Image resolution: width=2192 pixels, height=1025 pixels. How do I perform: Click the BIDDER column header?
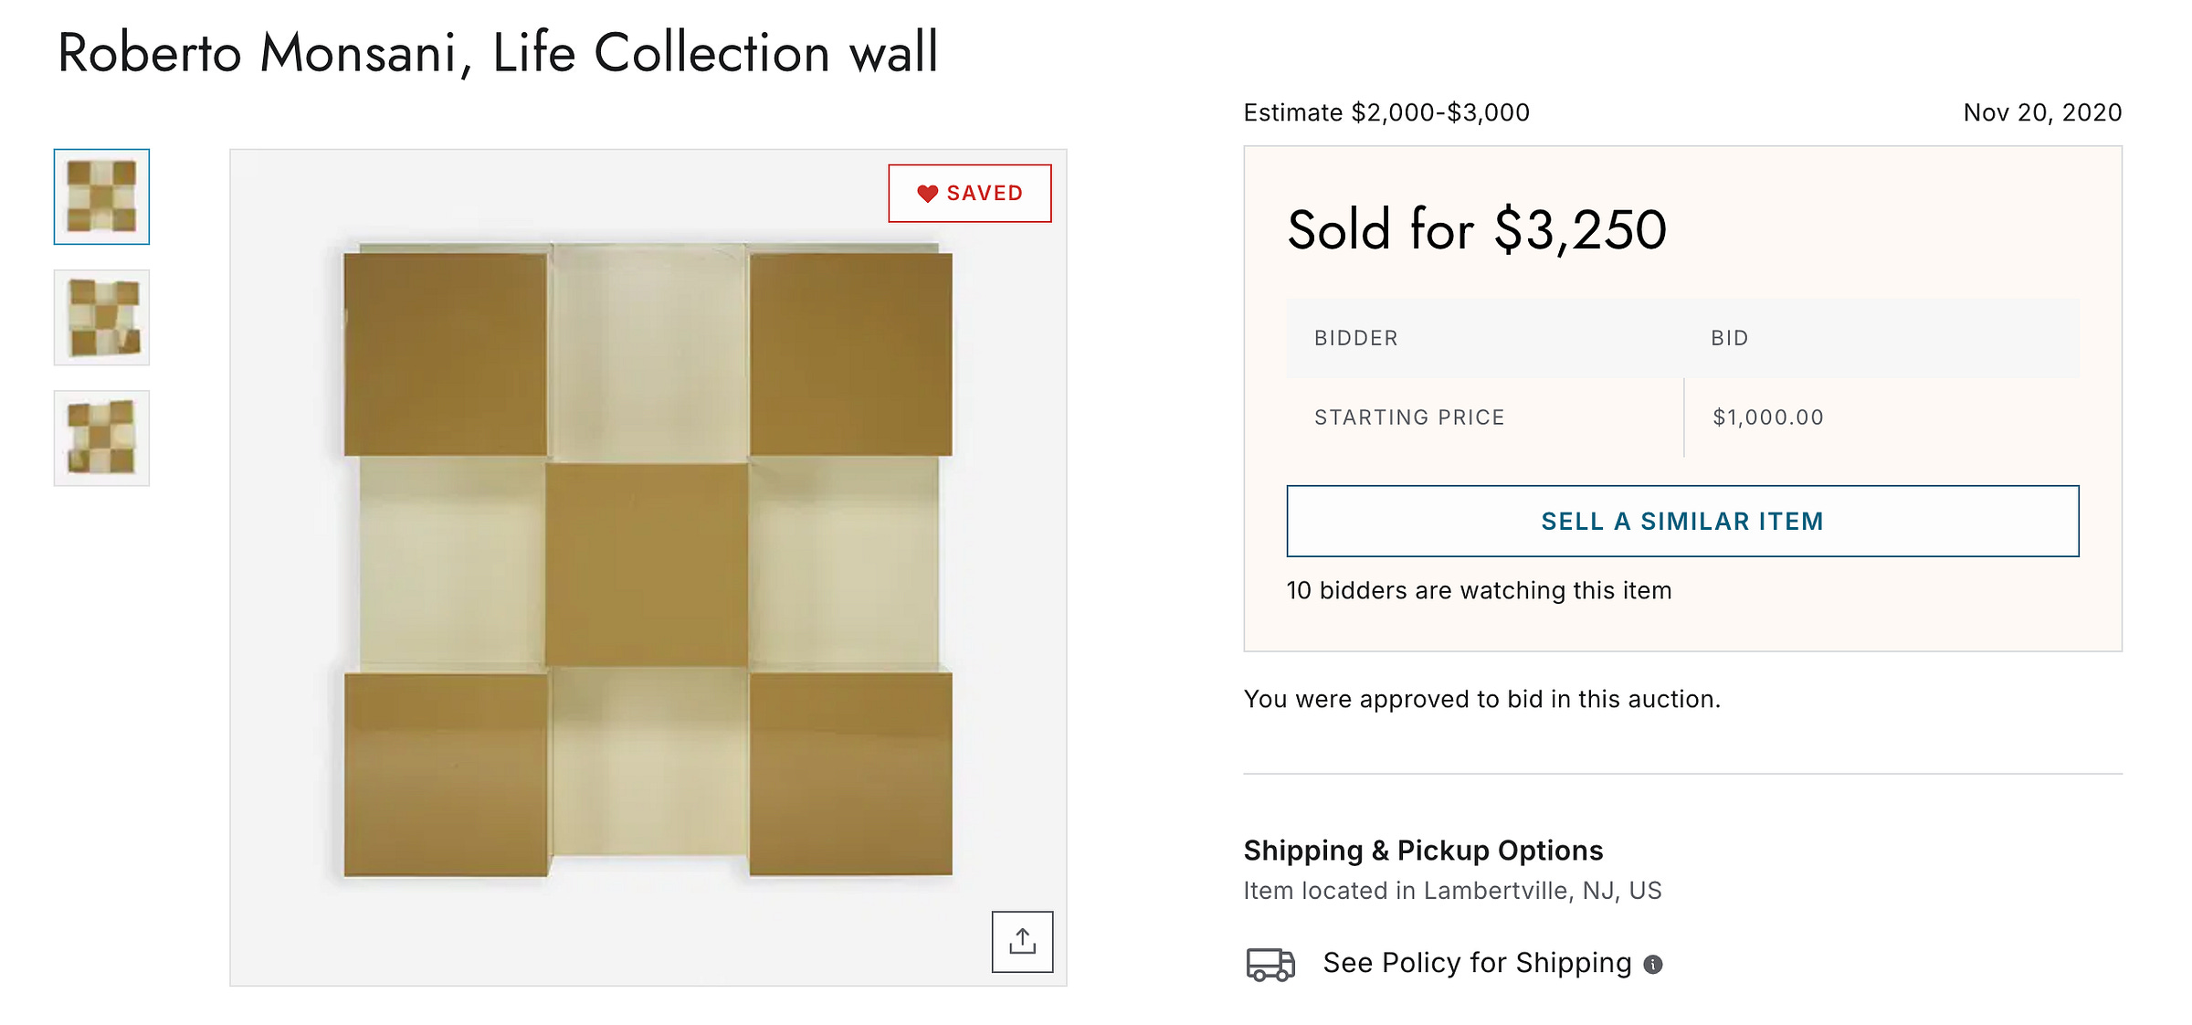1356,338
